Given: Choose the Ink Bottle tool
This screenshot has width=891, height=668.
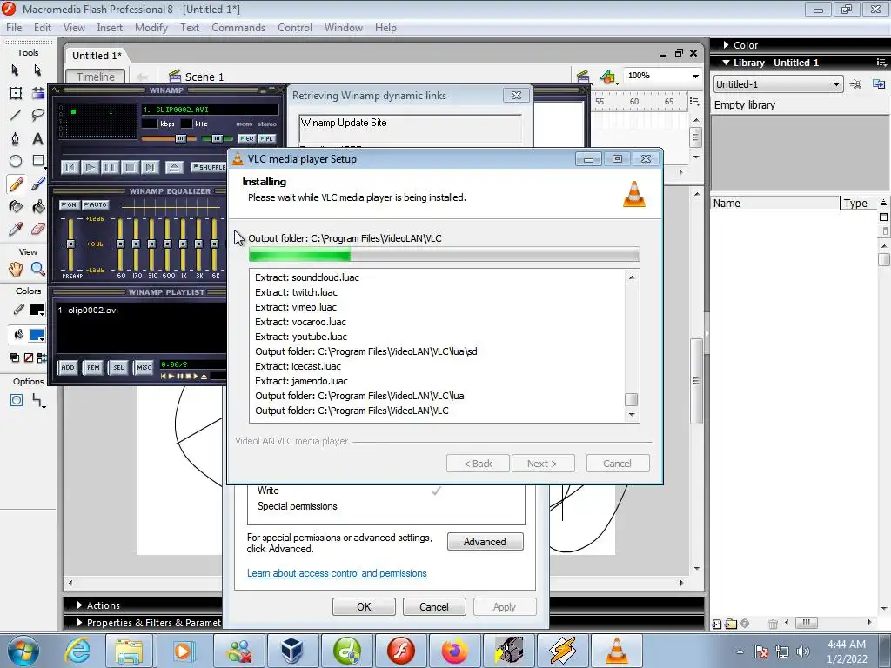Looking at the screenshot, I should point(16,206).
